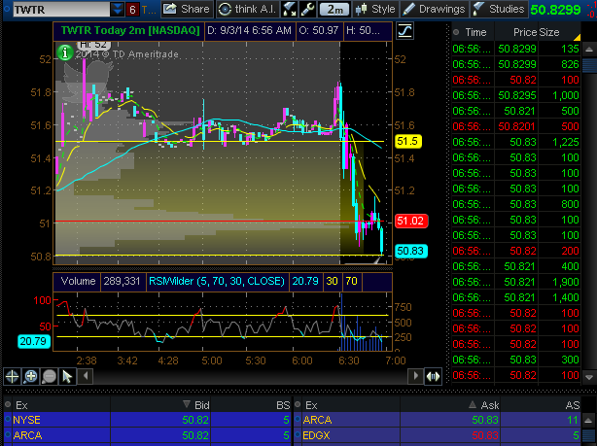Click the zoom in magnifier icon
The height and width of the screenshot is (446, 597).
tap(30, 376)
